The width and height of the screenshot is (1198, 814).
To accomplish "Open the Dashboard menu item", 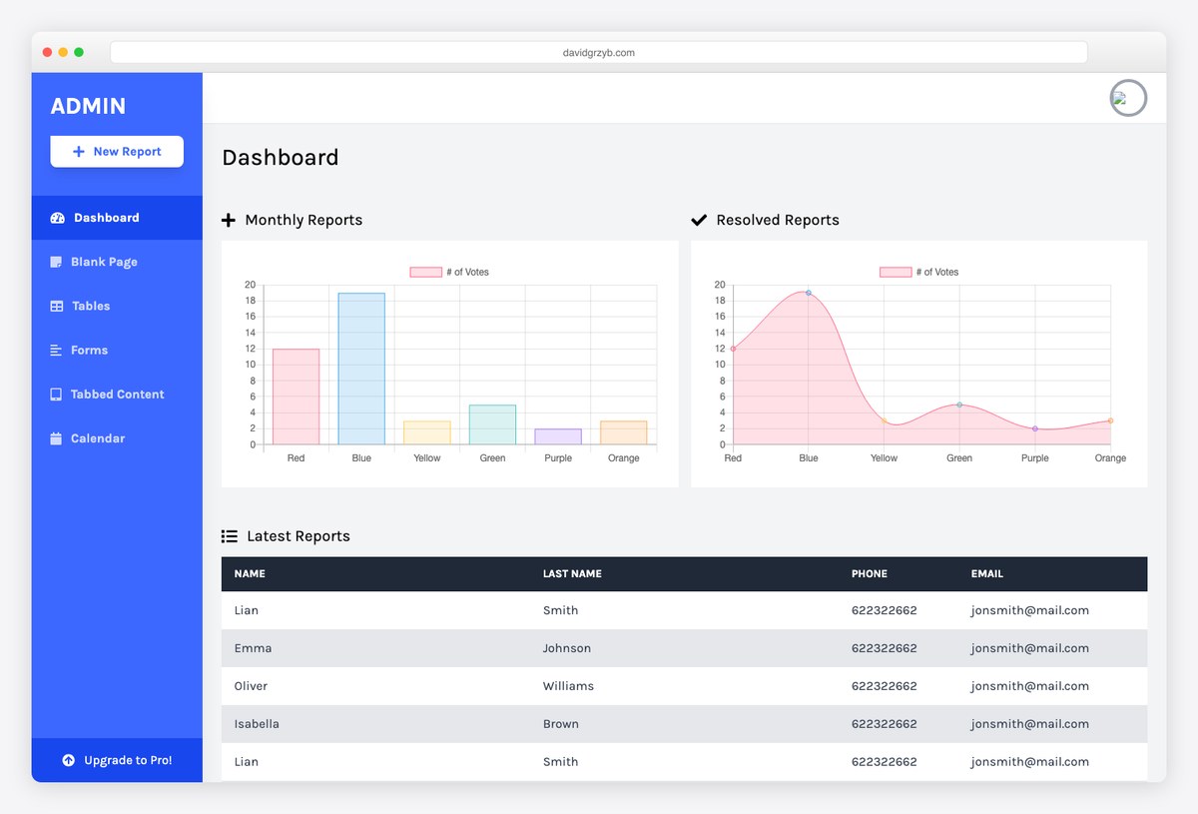I will point(117,218).
